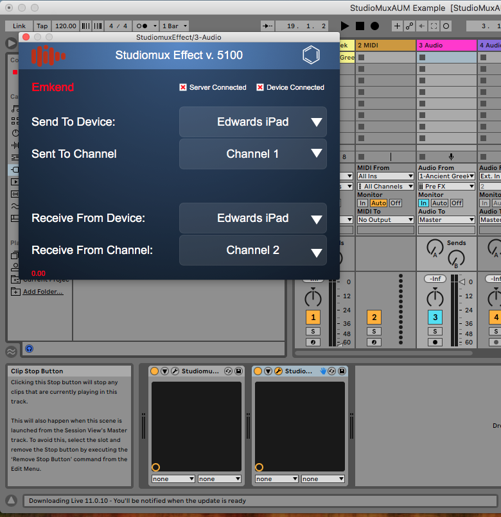Click the orange wrench on selected Studio... device

(x=279, y=371)
